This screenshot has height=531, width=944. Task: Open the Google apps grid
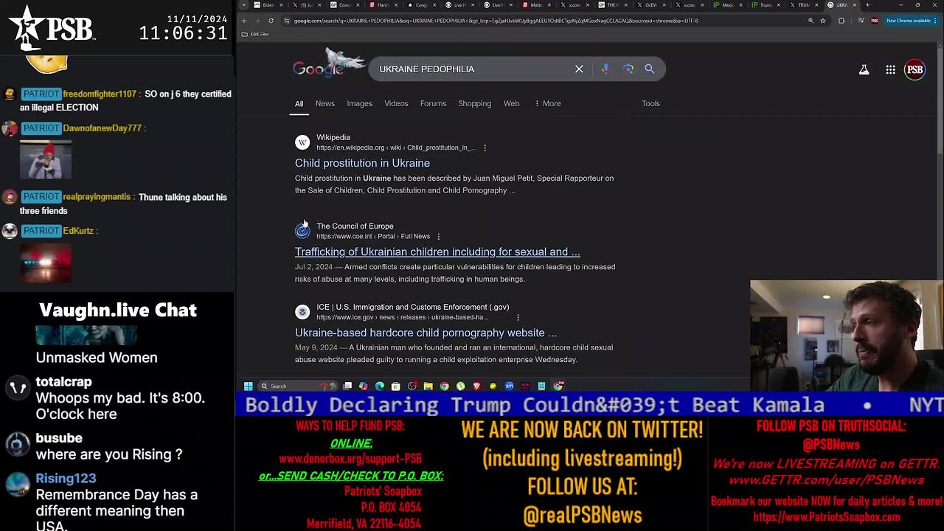pos(890,69)
